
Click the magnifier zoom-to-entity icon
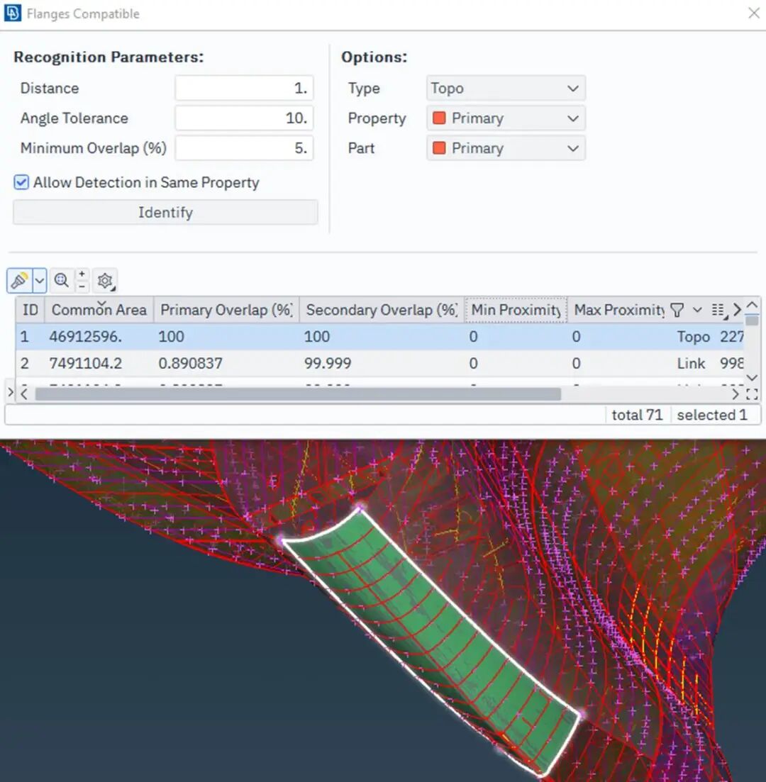tap(62, 281)
